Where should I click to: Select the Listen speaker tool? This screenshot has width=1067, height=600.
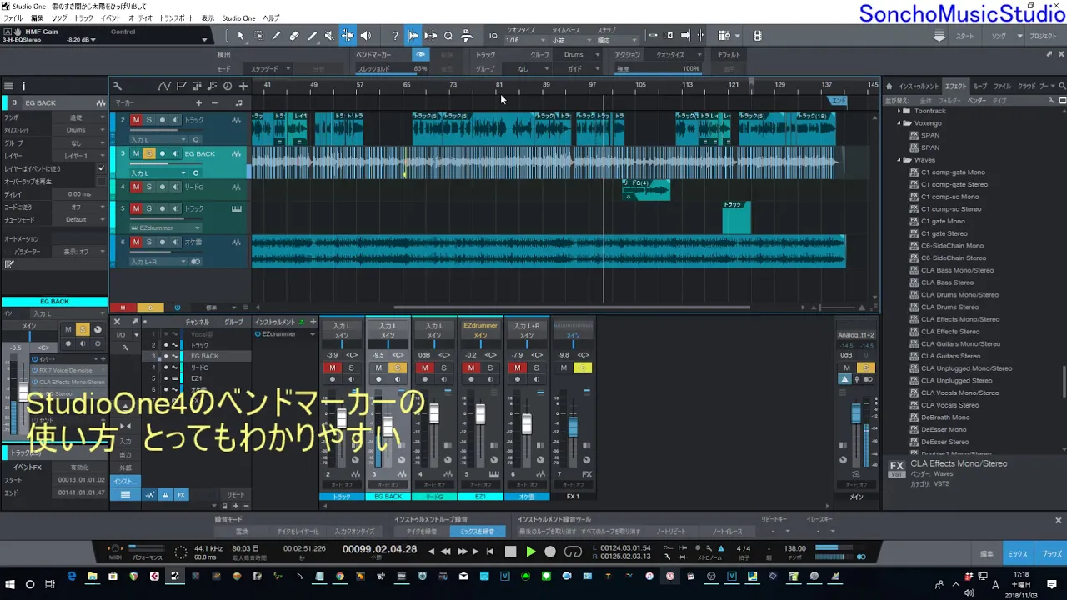(x=365, y=36)
